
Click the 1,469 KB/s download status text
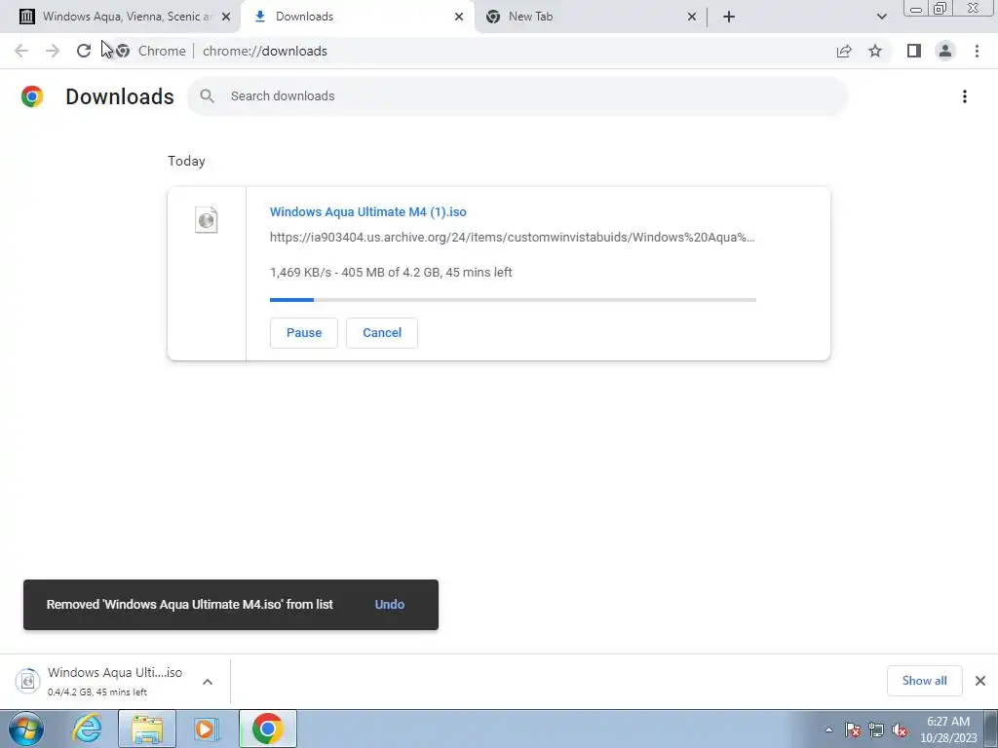[x=391, y=273]
